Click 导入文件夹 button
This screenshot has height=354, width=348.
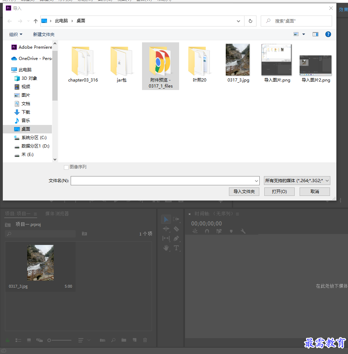(x=244, y=192)
